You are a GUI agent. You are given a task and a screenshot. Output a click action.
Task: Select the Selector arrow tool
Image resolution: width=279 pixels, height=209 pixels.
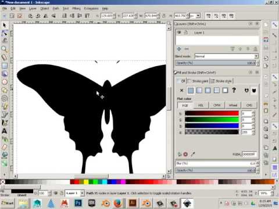[x=5, y=26]
